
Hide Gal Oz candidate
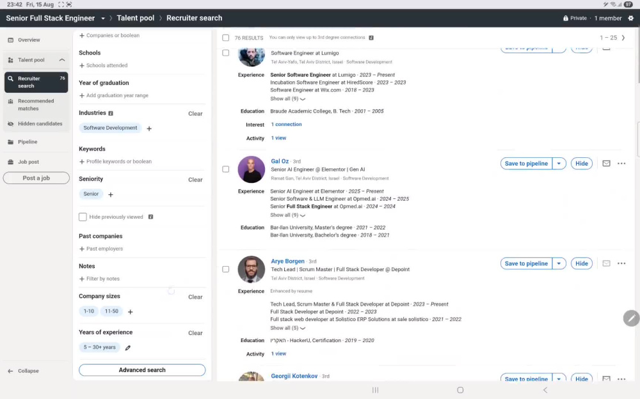[x=581, y=164]
